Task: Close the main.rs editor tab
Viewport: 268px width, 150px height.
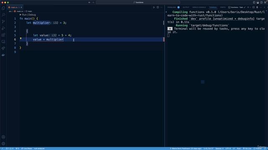Action: click(x=21, y=7)
